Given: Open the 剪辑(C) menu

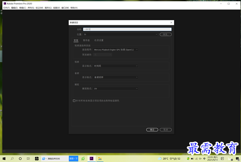Looking at the screenshot, I should pyautogui.click(x=23, y=8).
